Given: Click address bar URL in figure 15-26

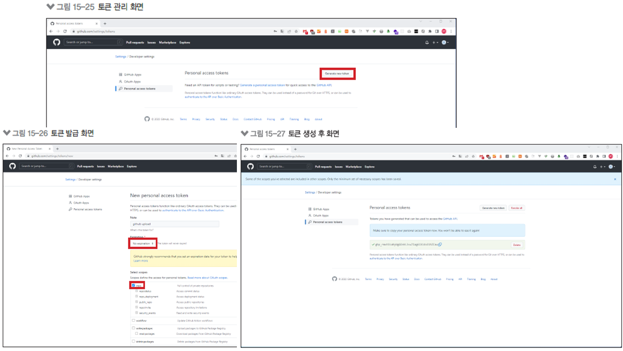Looking at the screenshot, I should pos(52,156).
